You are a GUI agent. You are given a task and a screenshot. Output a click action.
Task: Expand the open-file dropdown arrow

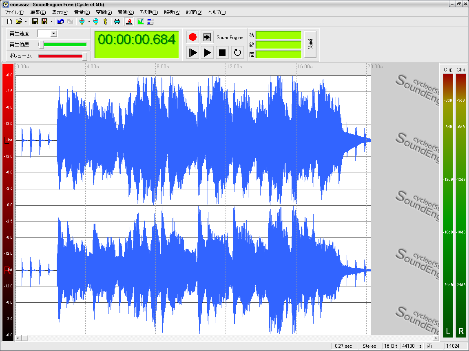pyautogui.click(x=26, y=21)
